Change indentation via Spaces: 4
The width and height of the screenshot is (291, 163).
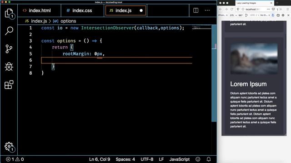pos(125,159)
